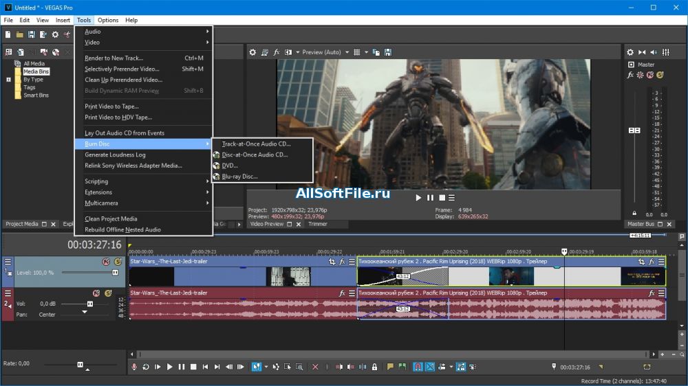This screenshot has width=688, height=386.
Task: Click the New project icon
Action: click(x=8, y=34)
